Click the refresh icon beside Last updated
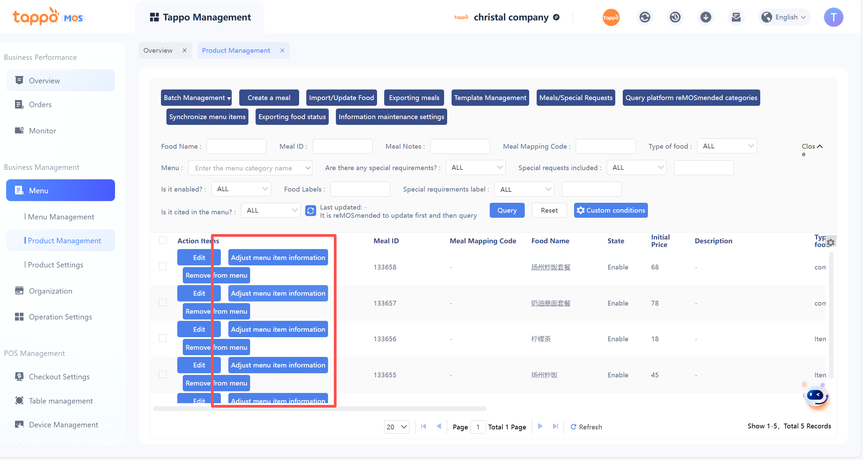The width and height of the screenshot is (863, 460). coord(310,211)
